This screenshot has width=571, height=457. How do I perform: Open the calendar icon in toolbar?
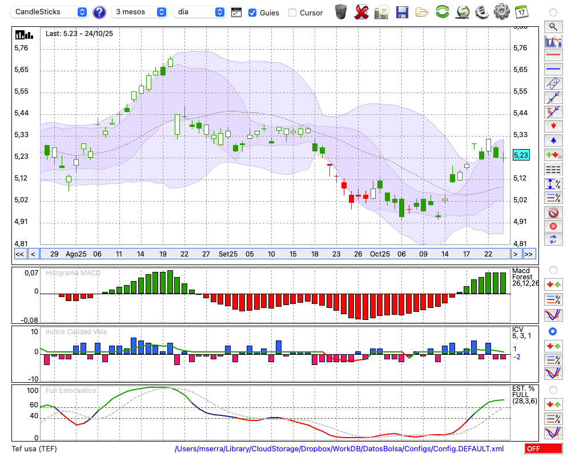coord(521,12)
